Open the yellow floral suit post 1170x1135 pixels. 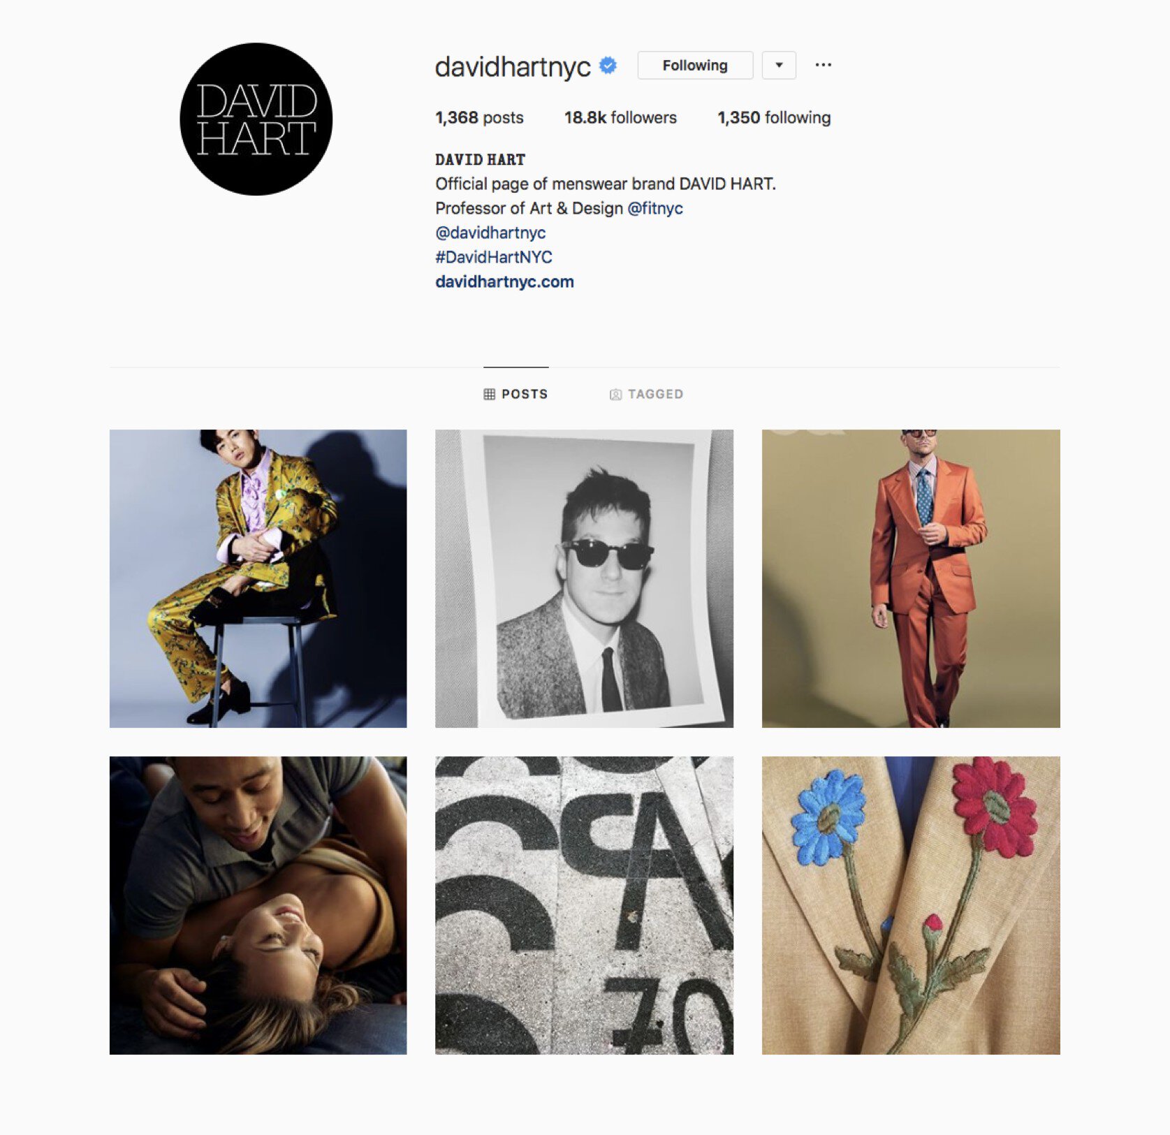(258, 578)
